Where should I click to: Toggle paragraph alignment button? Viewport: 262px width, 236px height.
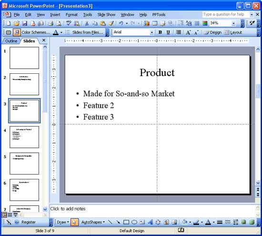click(179, 32)
